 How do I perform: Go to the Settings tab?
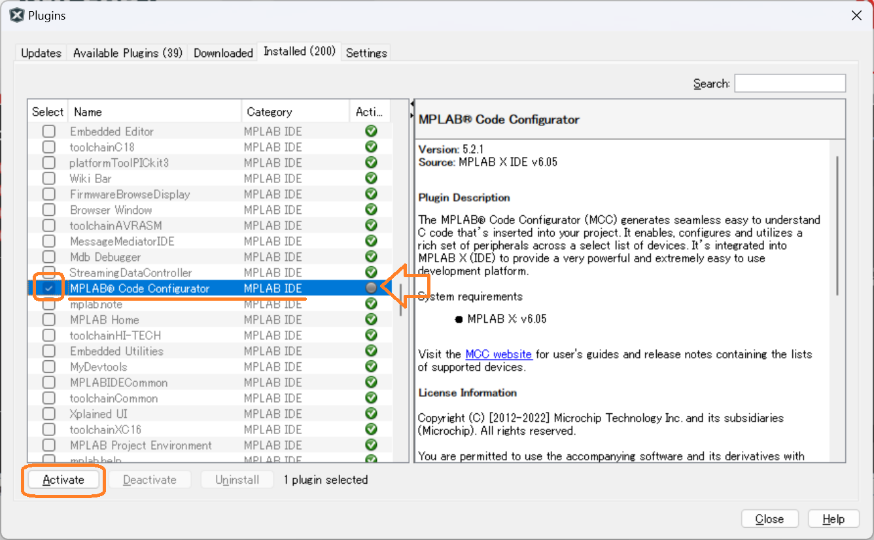click(x=366, y=53)
